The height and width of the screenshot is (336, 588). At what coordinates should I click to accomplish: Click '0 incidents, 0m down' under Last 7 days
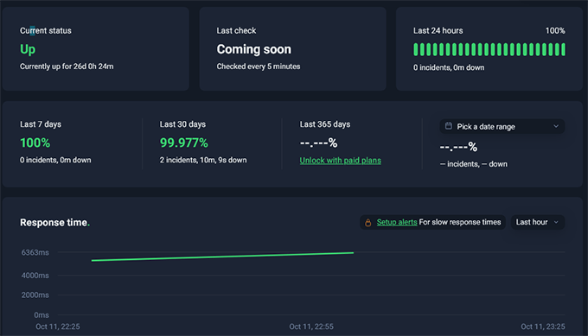click(x=55, y=160)
